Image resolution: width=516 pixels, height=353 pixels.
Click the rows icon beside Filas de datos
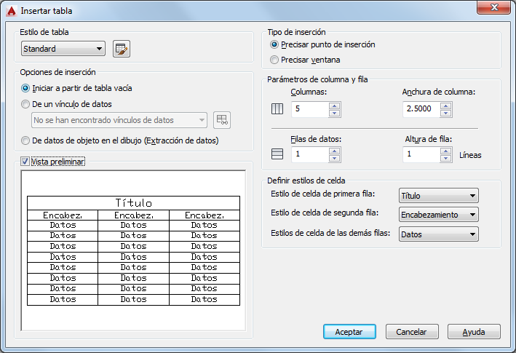[277, 154]
